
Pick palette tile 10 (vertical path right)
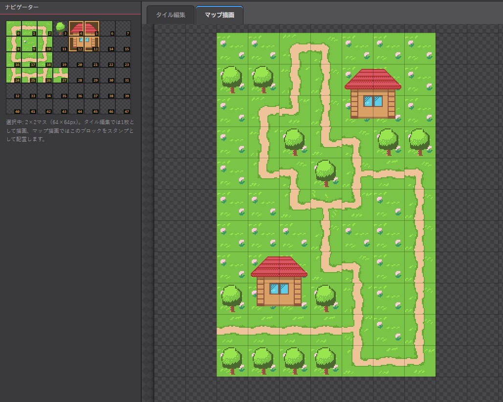45,44
